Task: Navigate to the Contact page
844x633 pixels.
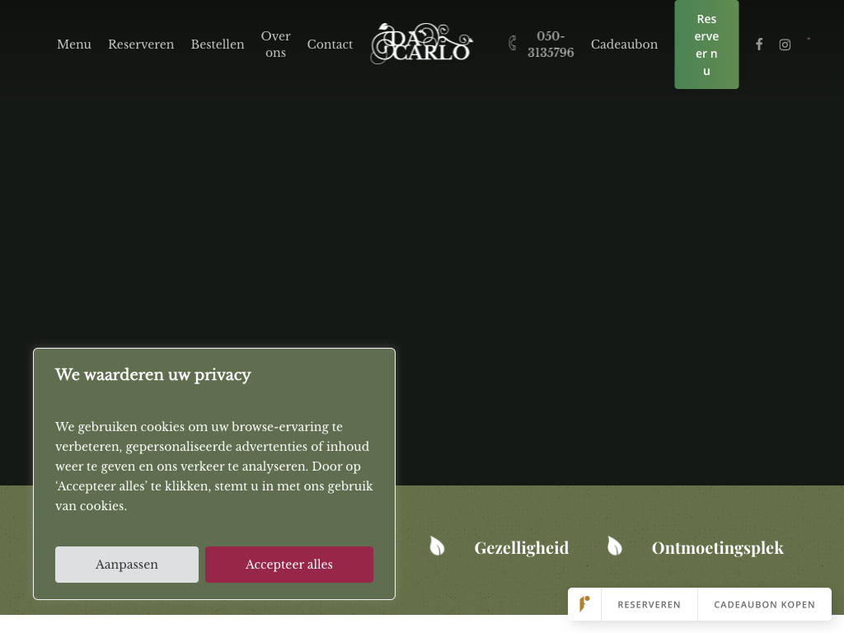Action: click(x=330, y=45)
